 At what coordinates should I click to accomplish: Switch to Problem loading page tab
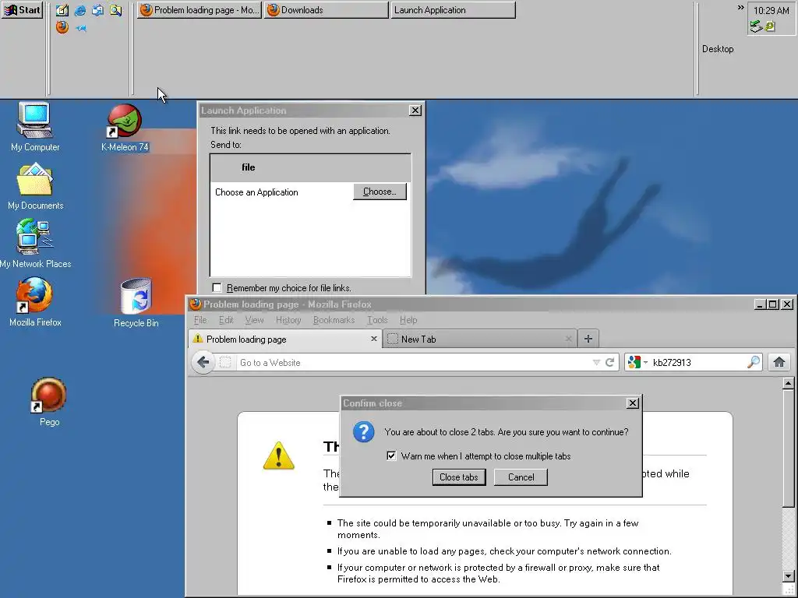pos(285,339)
